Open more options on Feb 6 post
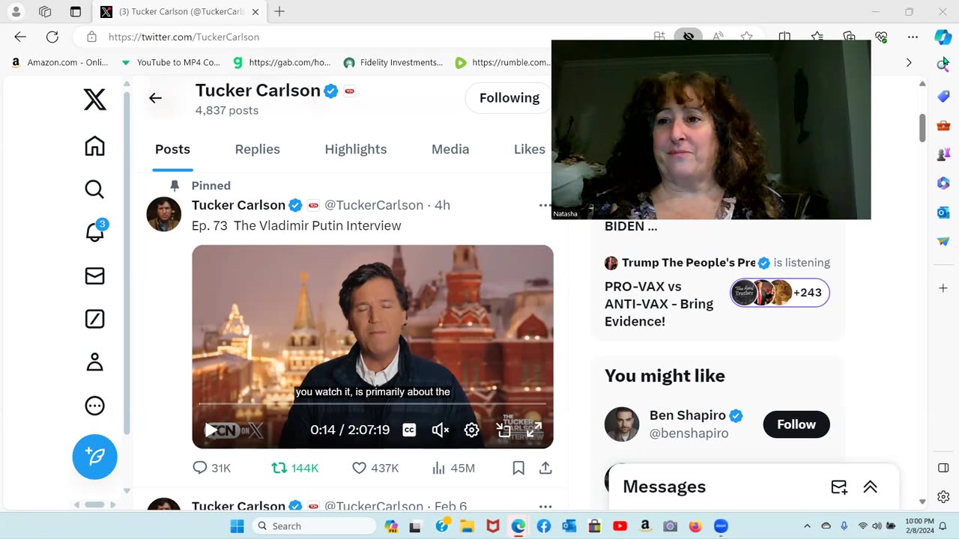The height and width of the screenshot is (539, 959). (545, 506)
